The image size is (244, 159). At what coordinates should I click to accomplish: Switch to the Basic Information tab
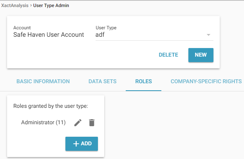click(43, 82)
